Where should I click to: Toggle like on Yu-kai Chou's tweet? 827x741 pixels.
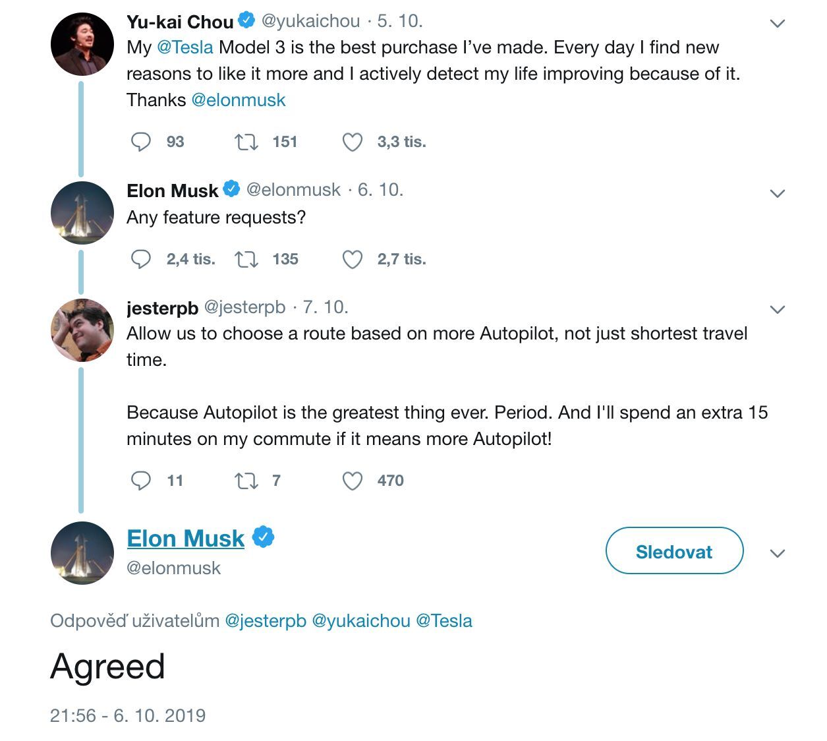(x=353, y=141)
